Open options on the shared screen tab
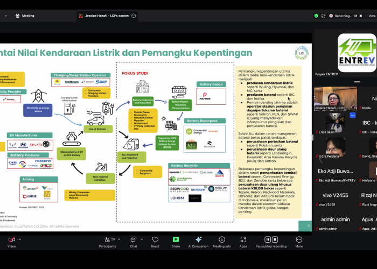Viewport: 377px width, 269px height. pyautogui.click(x=134, y=16)
